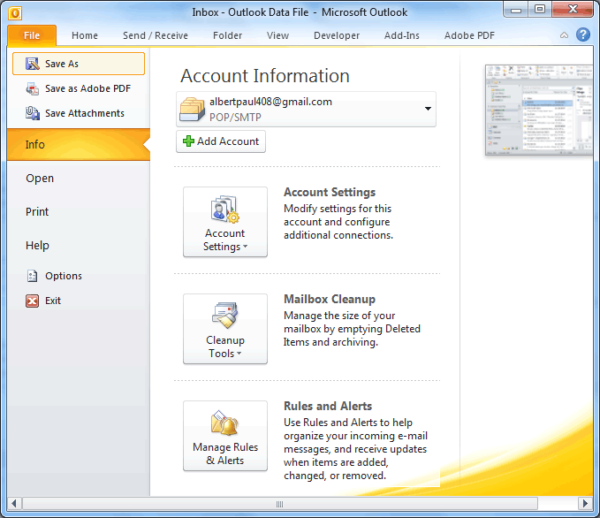Click the red Exit X icon
Image resolution: width=600 pixels, height=518 pixels.
point(32,301)
